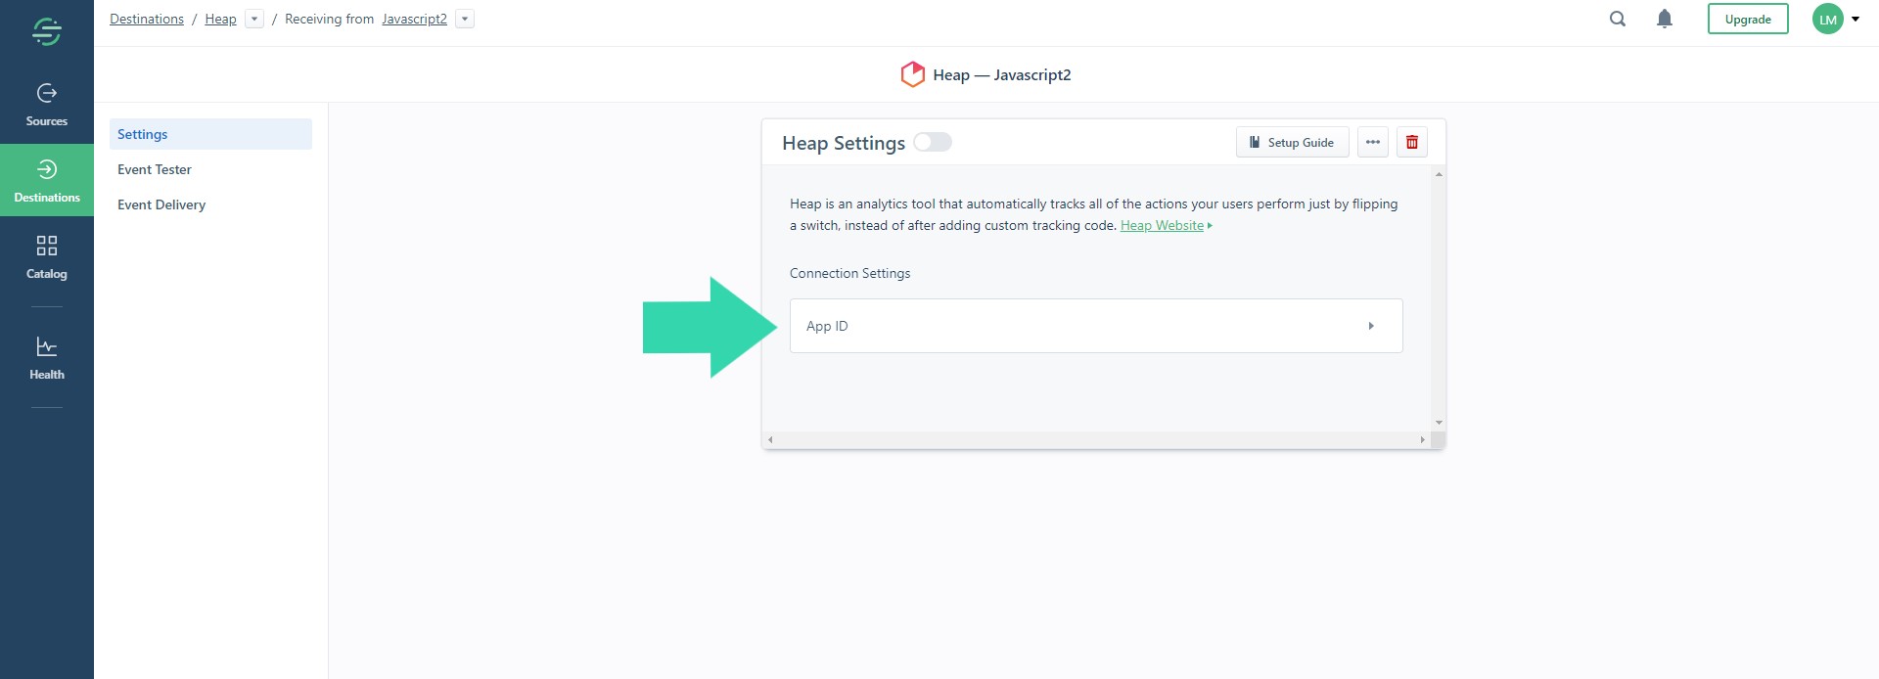This screenshot has height=679, width=1879.
Task: Expand the App ID connection setting
Action: coord(1095,326)
